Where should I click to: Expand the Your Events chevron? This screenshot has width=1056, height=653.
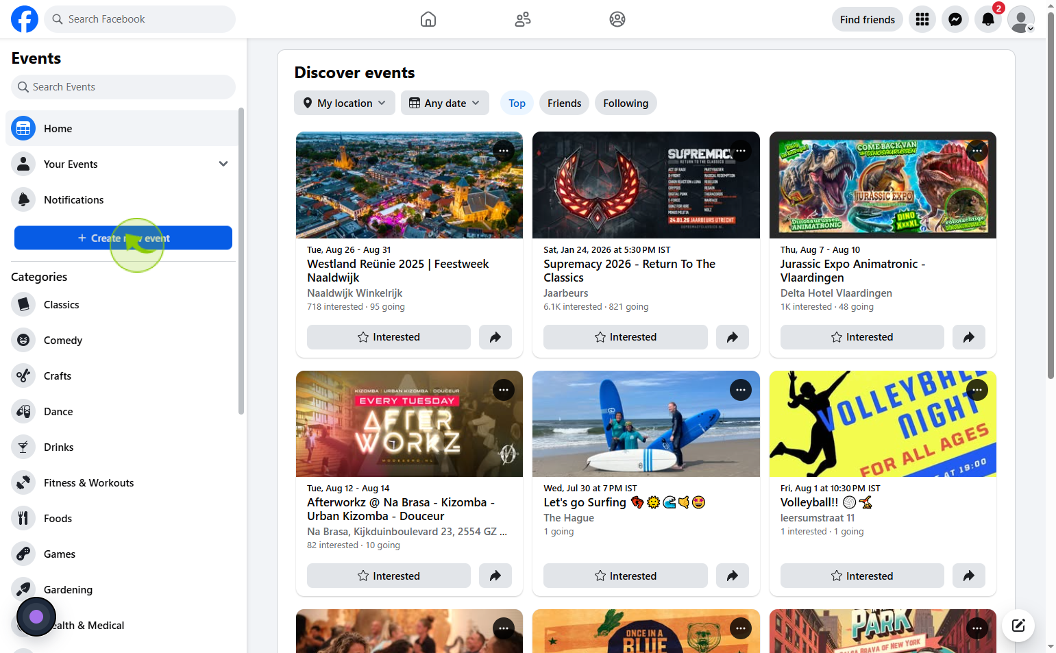point(223,164)
